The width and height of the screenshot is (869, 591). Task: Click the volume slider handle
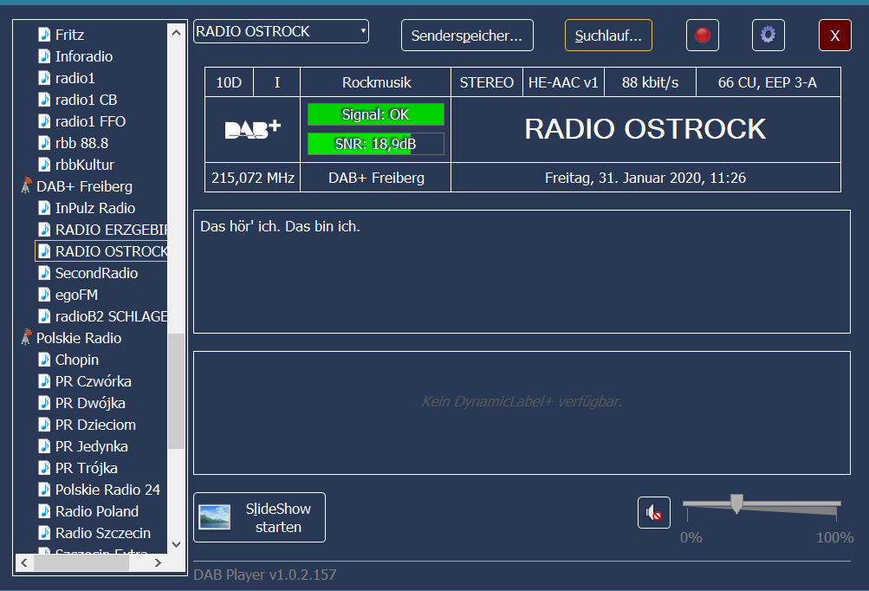pos(736,503)
